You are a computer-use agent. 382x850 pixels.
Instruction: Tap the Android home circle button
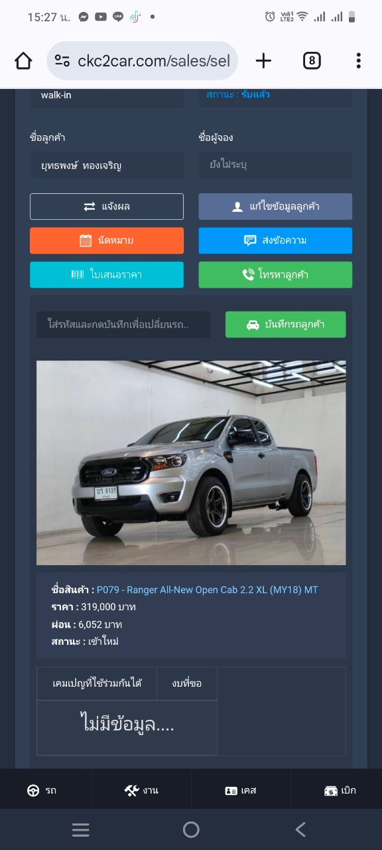pyautogui.click(x=191, y=829)
